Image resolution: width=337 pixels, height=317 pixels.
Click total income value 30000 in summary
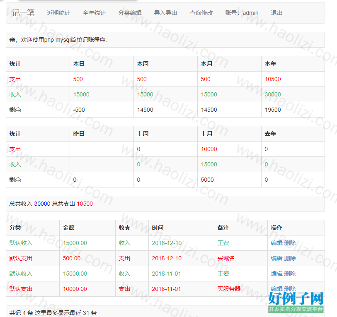pyautogui.click(x=42, y=204)
